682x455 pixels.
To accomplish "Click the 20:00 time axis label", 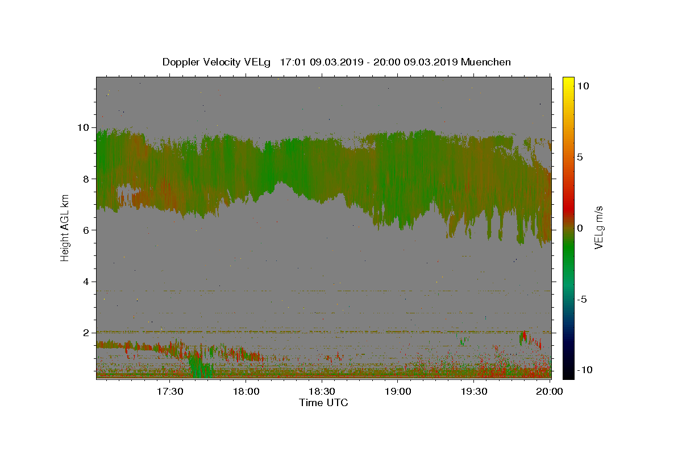I will [550, 391].
